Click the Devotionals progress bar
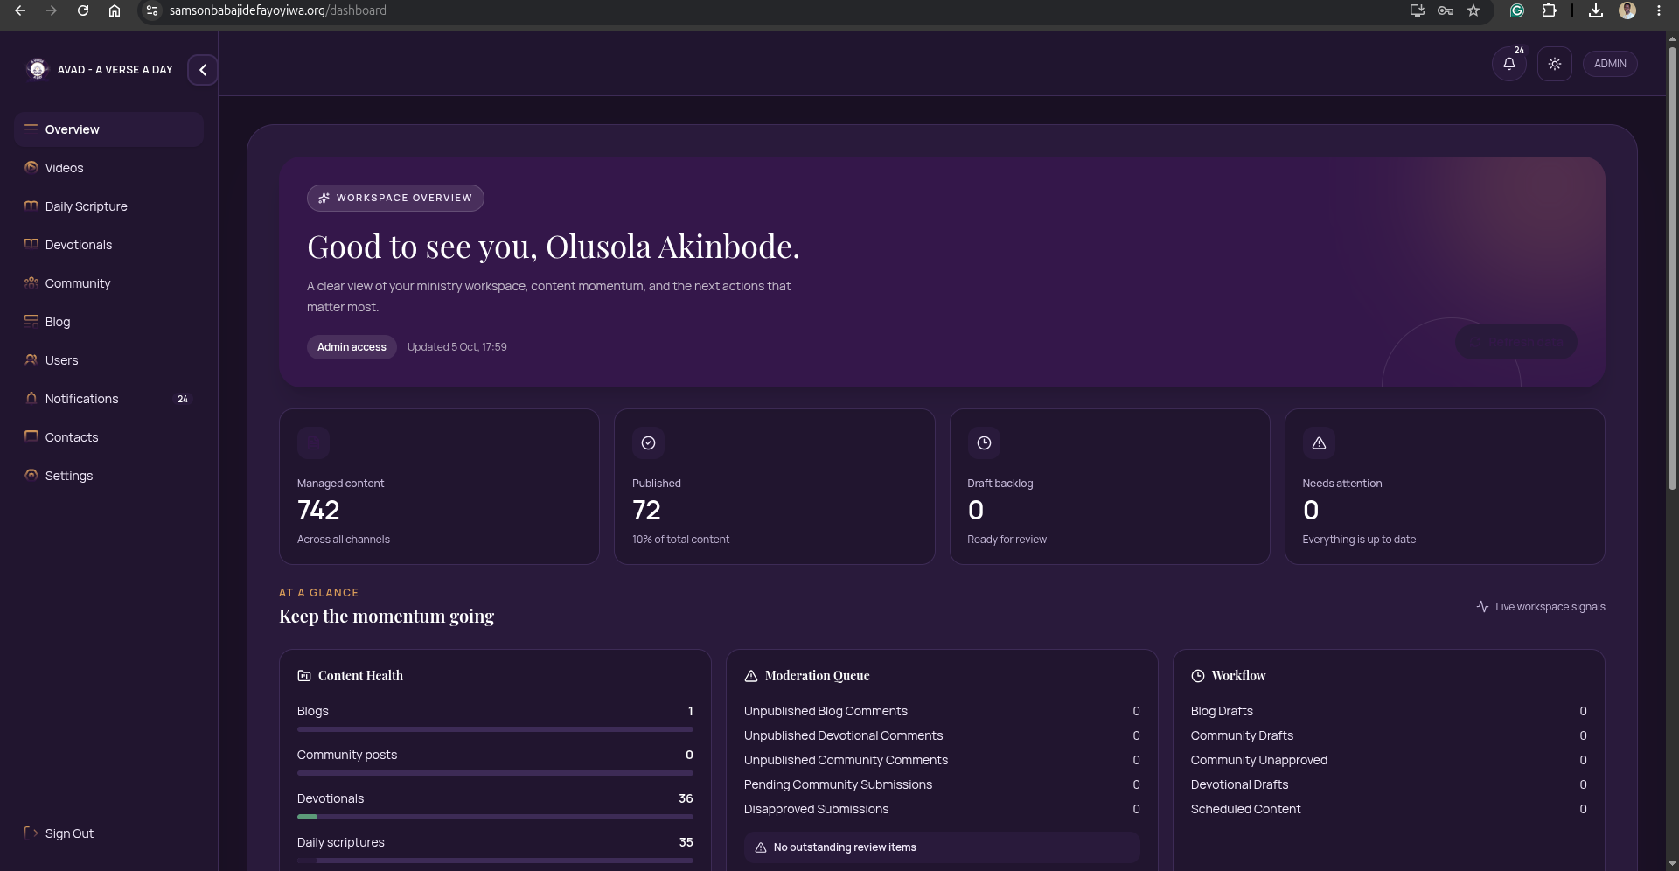Viewport: 1679px width, 871px height. tap(495, 817)
